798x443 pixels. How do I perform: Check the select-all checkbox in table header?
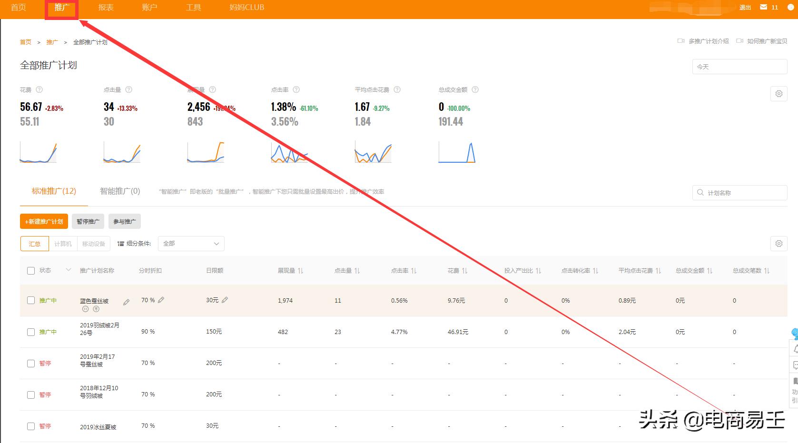[x=31, y=271]
